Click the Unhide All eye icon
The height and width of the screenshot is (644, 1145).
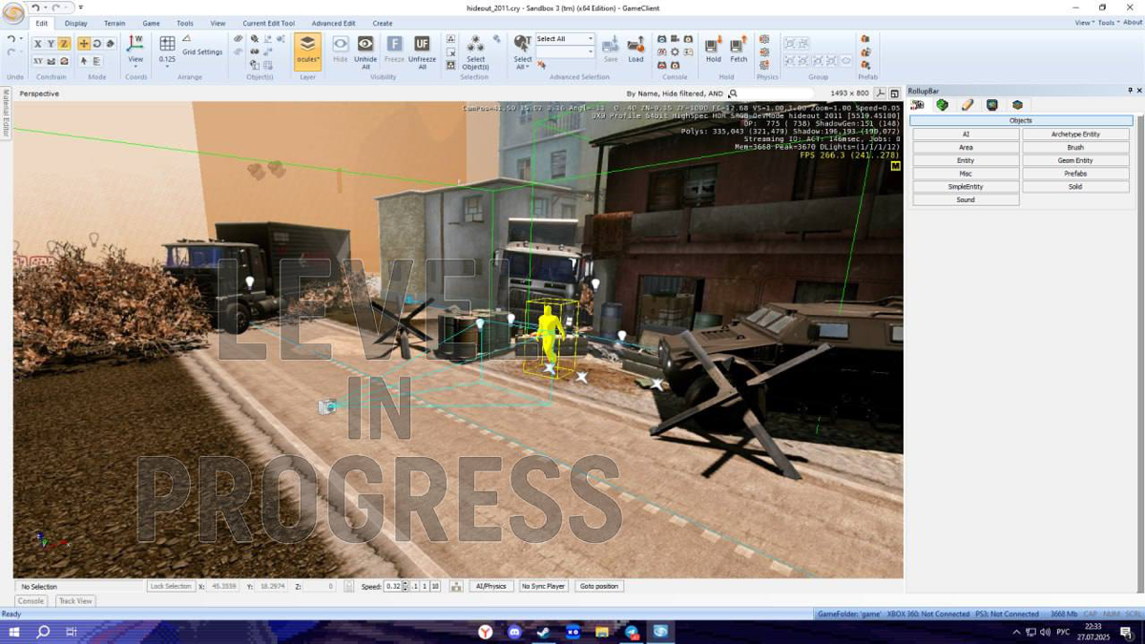tap(365, 44)
